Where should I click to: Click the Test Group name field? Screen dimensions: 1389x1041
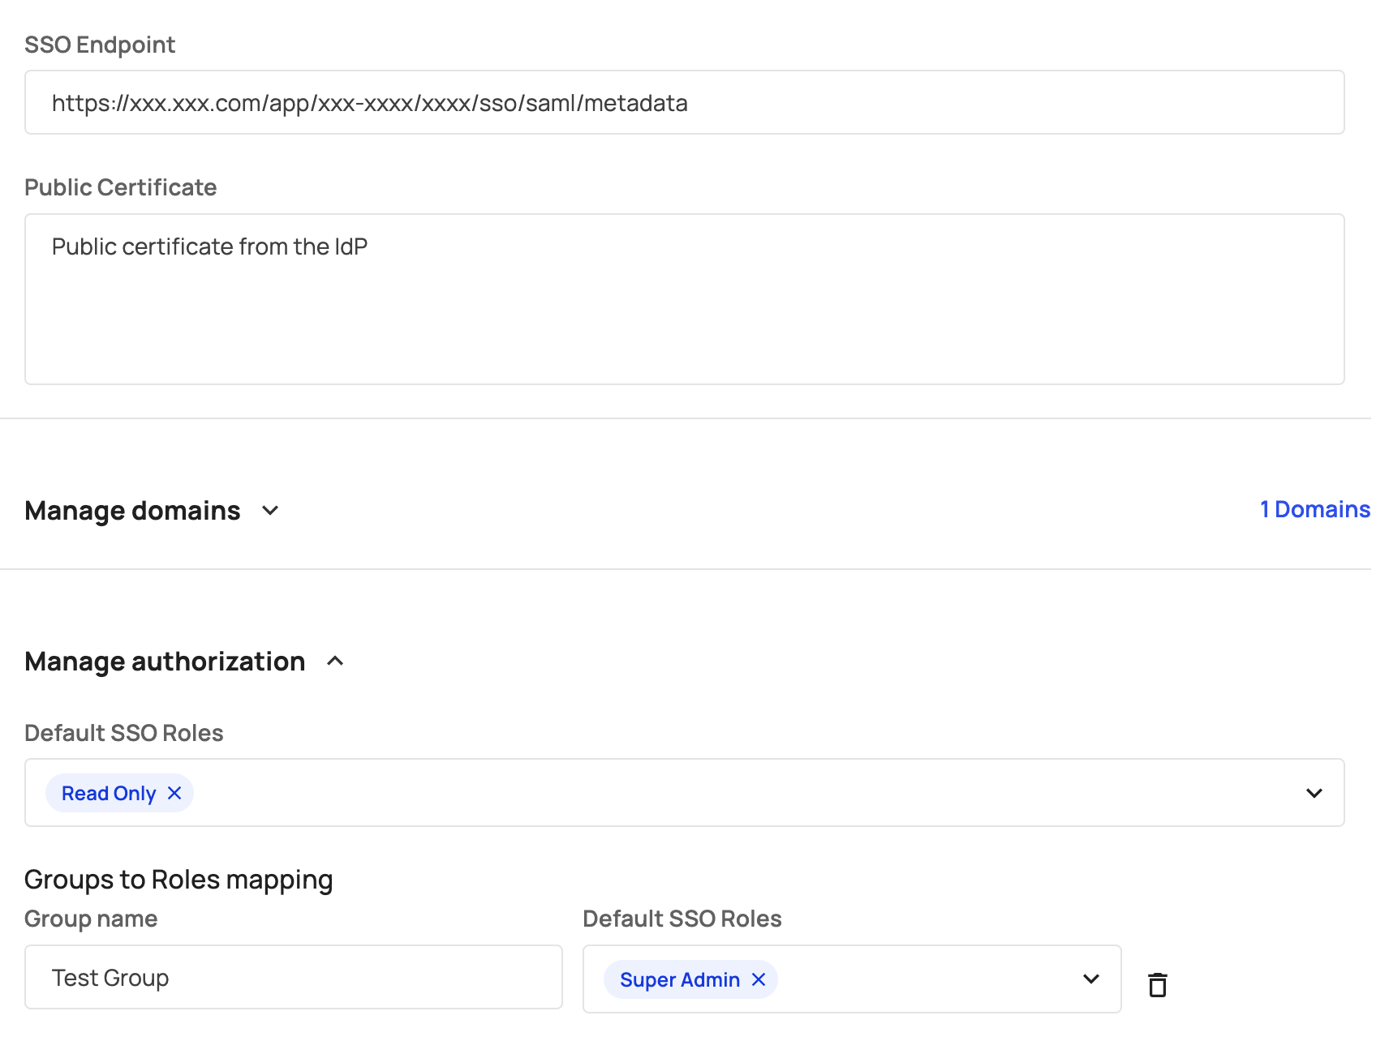[x=293, y=978]
